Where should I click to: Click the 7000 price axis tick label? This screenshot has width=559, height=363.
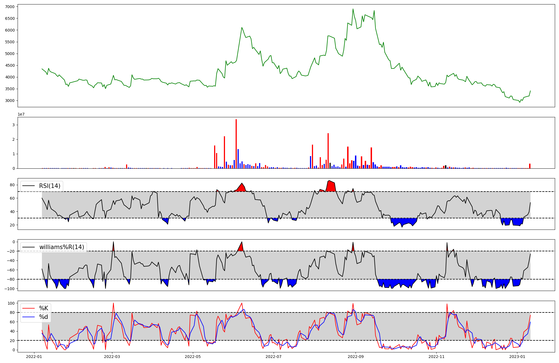(10, 7)
